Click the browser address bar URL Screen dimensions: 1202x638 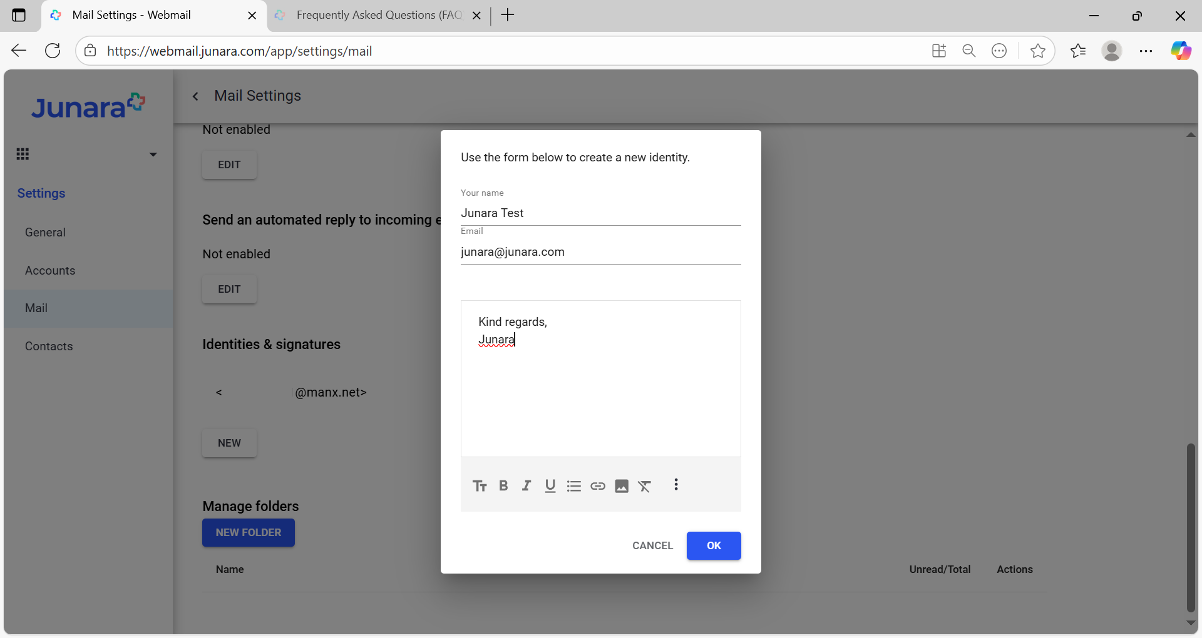click(239, 51)
